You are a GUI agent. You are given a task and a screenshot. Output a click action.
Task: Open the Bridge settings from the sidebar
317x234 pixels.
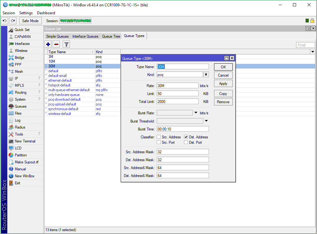pos(20,57)
